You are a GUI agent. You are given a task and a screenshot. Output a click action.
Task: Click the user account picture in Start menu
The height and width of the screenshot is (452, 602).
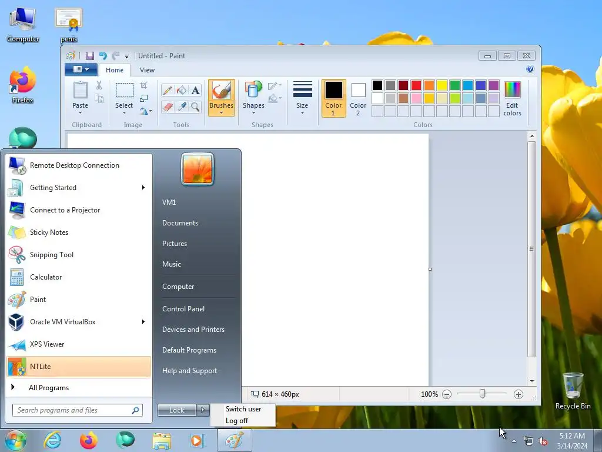point(198,169)
